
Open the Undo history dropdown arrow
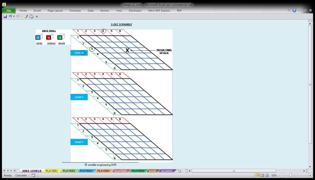14,17
